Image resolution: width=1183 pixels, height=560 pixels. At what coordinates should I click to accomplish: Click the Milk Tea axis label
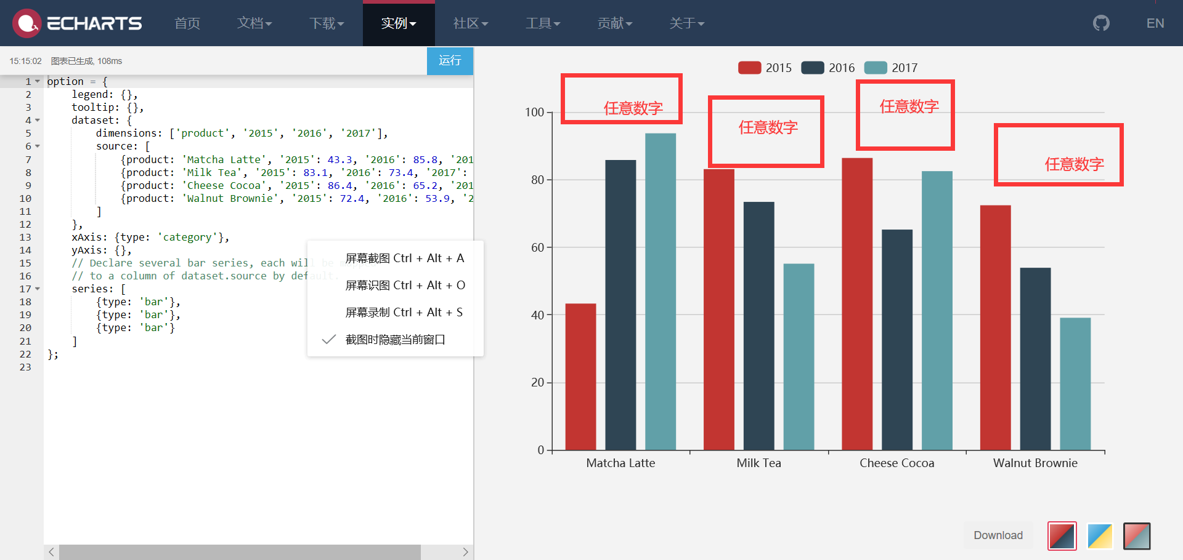[759, 463]
